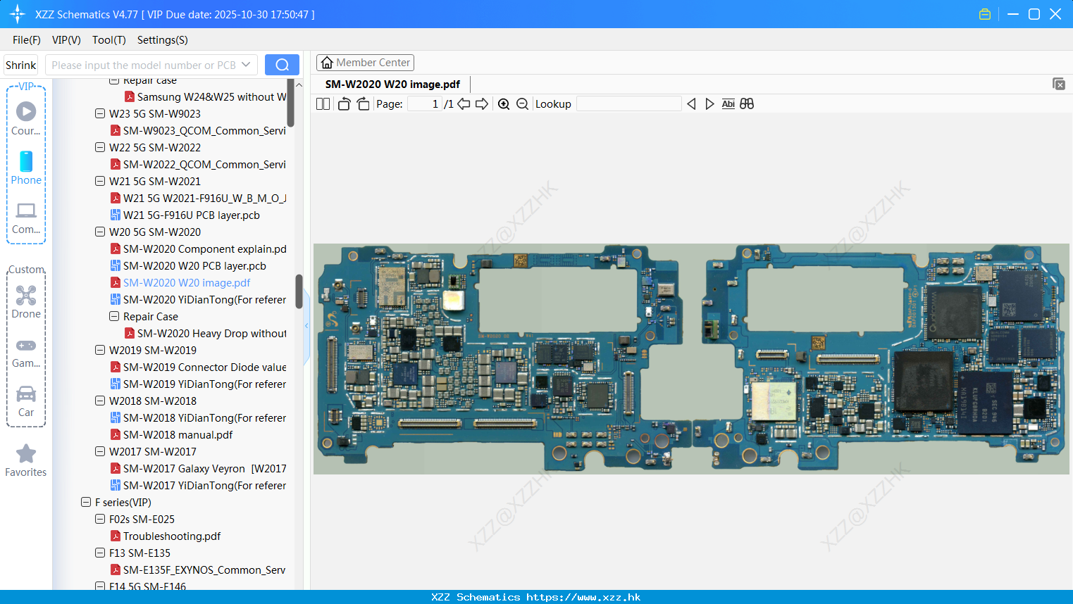Toggle the Abi whole-word match icon
This screenshot has height=604, width=1073.
coord(728,104)
